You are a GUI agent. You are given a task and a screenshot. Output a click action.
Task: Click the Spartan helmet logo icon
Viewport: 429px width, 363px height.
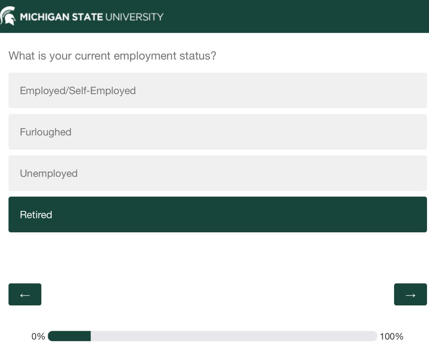[x=8, y=16]
